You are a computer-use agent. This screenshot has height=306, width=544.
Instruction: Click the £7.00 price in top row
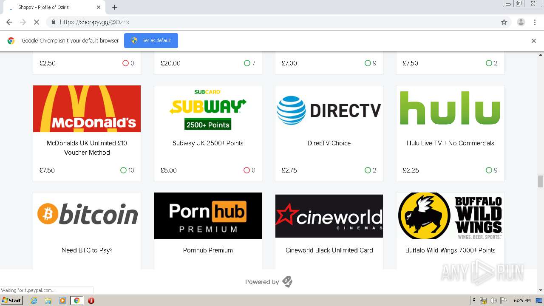[289, 63]
